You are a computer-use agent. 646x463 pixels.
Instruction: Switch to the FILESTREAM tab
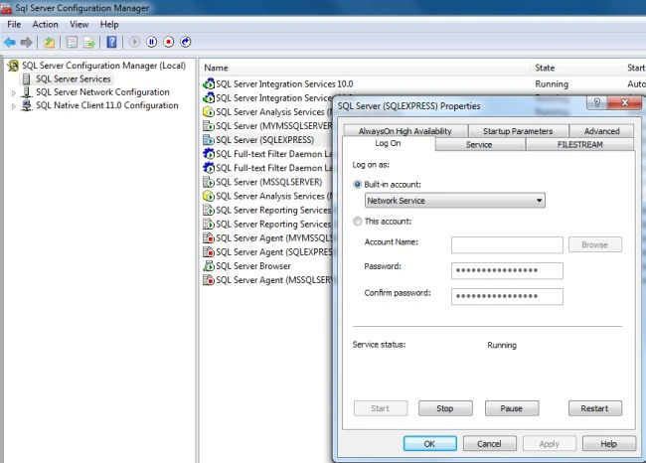point(579,145)
